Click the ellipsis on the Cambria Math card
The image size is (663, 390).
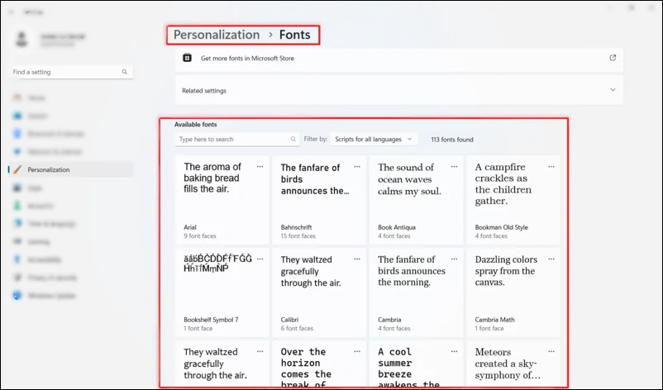pyautogui.click(x=551, y=259)
